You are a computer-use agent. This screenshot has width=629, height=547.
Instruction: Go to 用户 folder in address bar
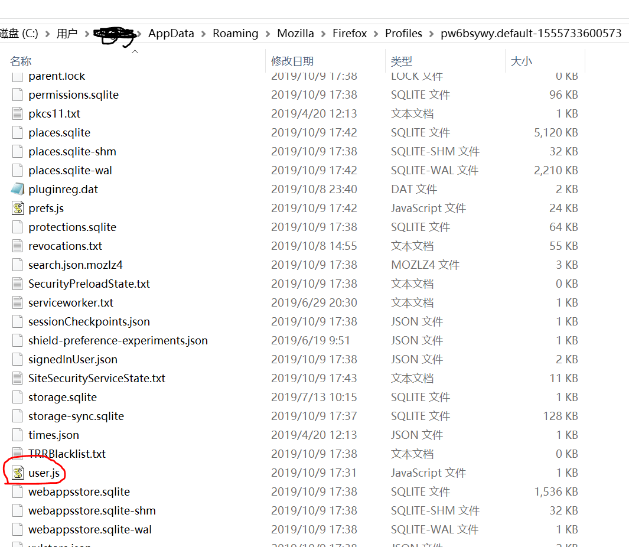tap(67, 33)
